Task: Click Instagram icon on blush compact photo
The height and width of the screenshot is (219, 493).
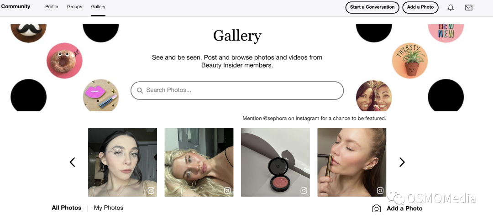Action: pos(304,190)
